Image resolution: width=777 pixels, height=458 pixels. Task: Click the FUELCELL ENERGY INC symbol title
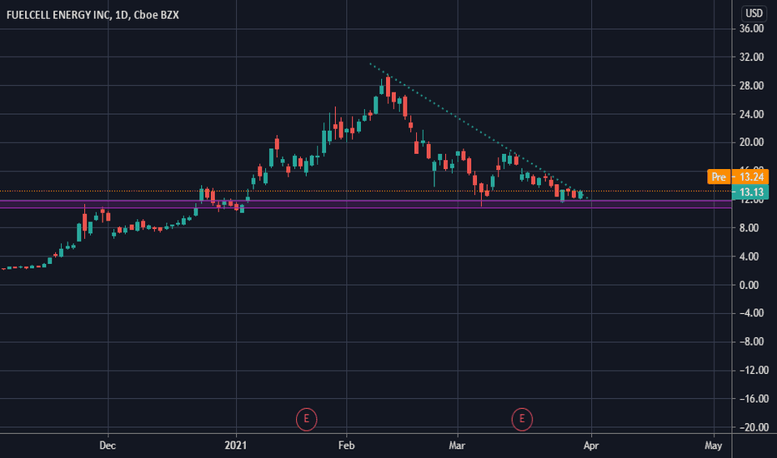[x=93, y=15]
